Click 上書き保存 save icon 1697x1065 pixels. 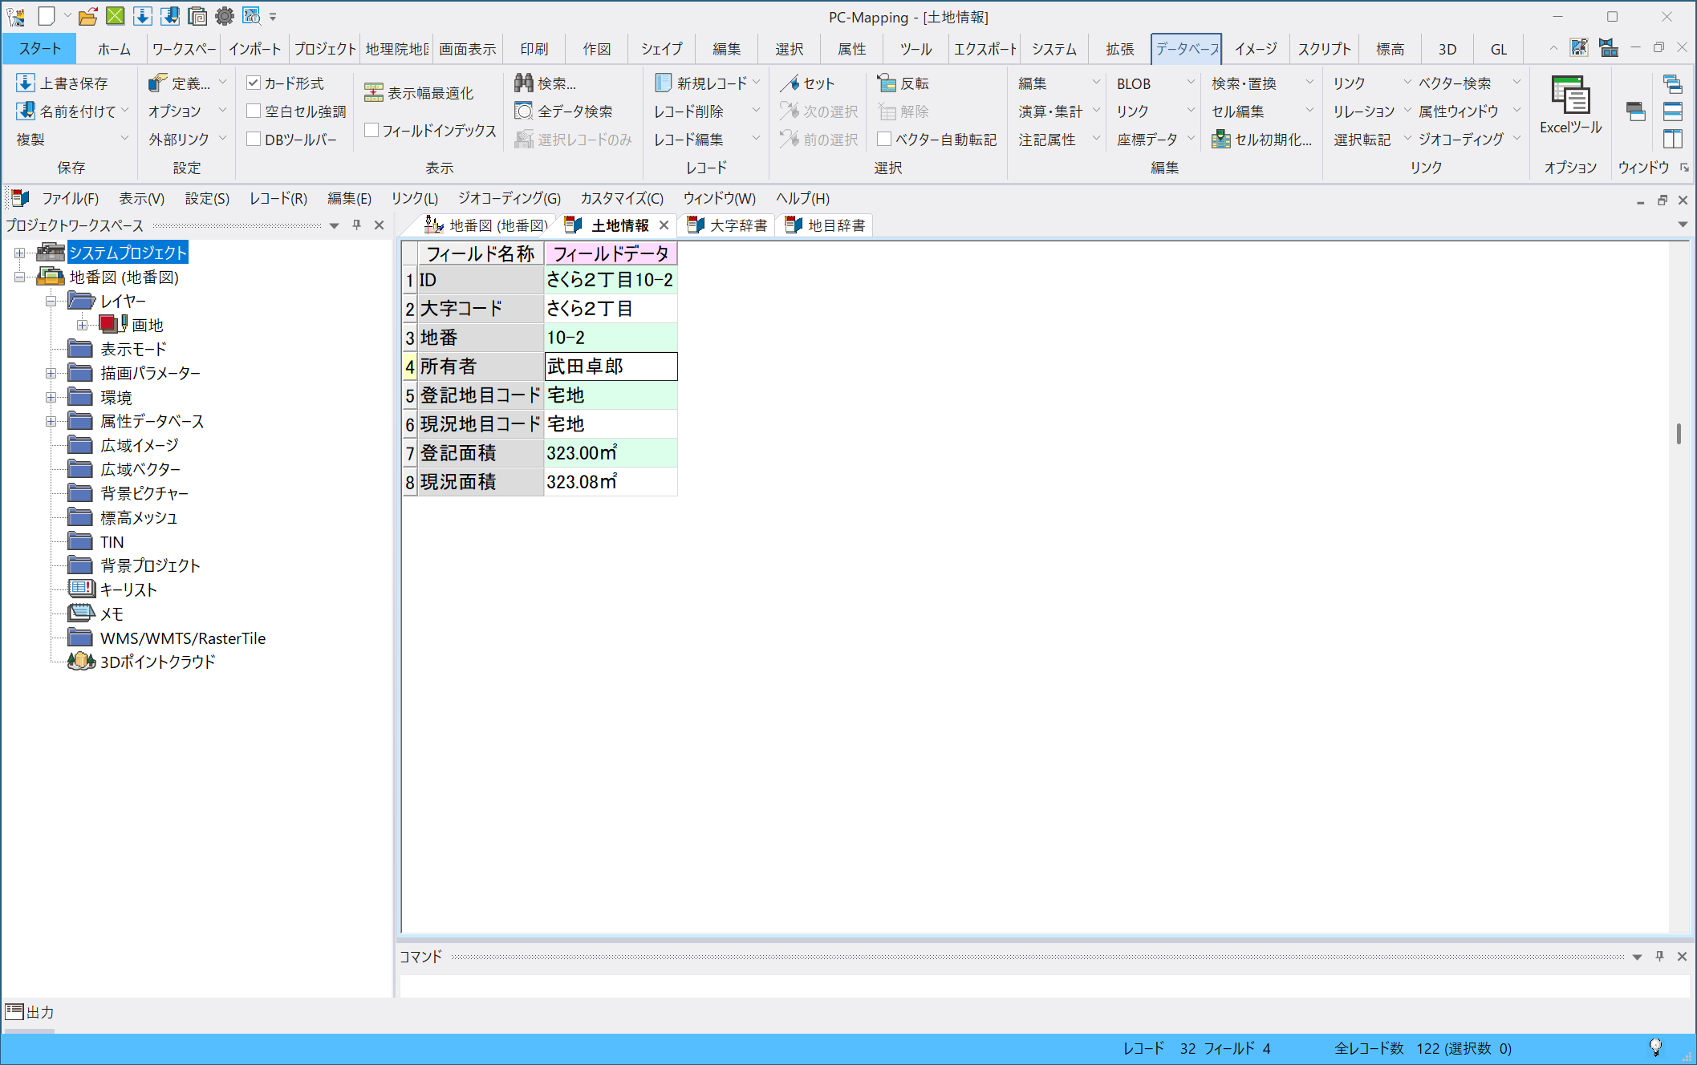coord(26,83)
